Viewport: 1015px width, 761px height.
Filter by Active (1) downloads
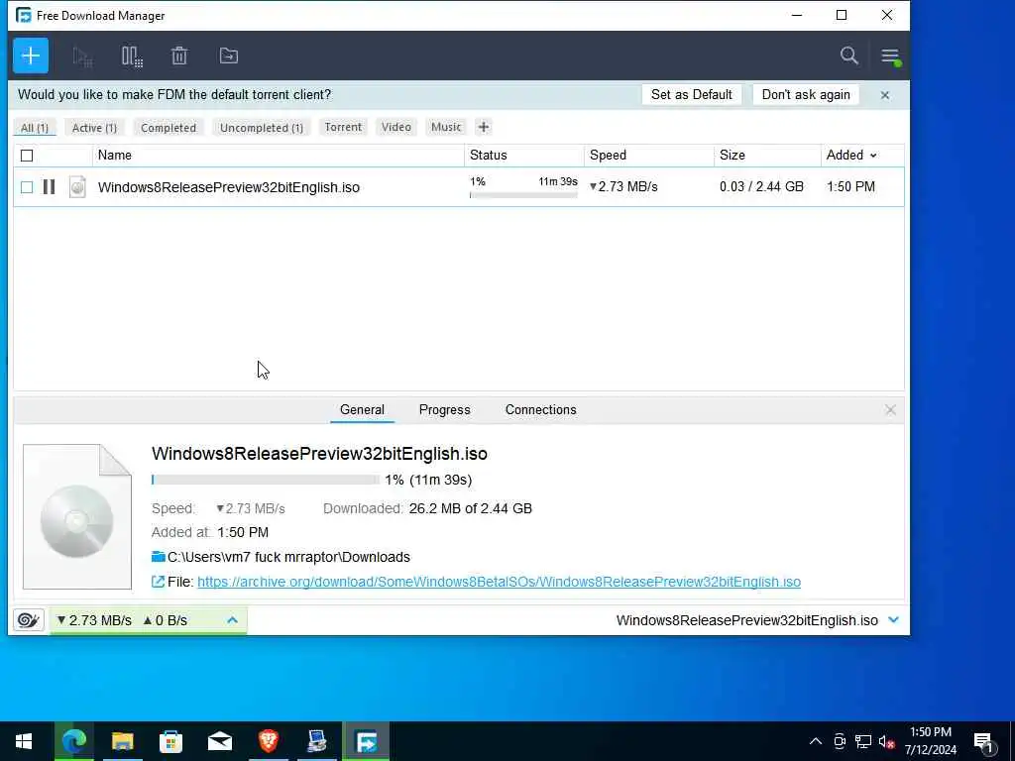tap(94, 128)
